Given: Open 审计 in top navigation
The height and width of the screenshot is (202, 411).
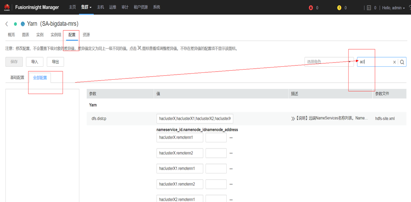Looking at the screenshot, I should [125, 7].
